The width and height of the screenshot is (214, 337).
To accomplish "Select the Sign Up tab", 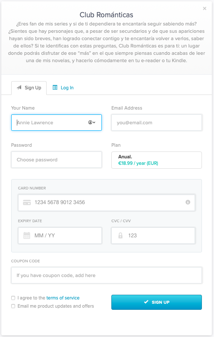I will [29, 88].
